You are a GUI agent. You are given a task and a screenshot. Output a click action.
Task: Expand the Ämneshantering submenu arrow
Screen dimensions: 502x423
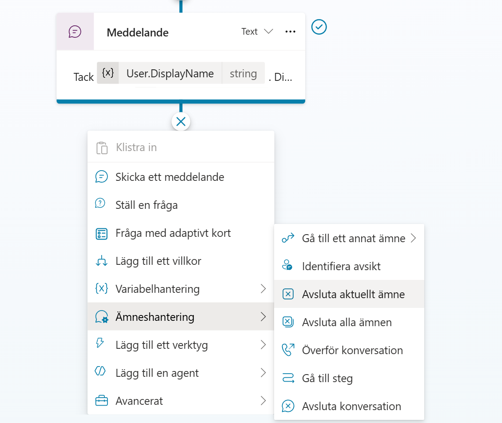263,317
